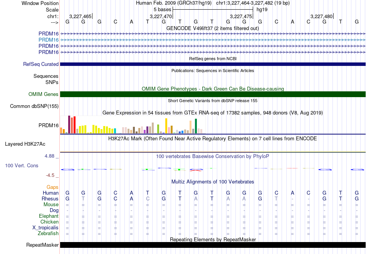Click the chr1: base position label

click(53, 16)
